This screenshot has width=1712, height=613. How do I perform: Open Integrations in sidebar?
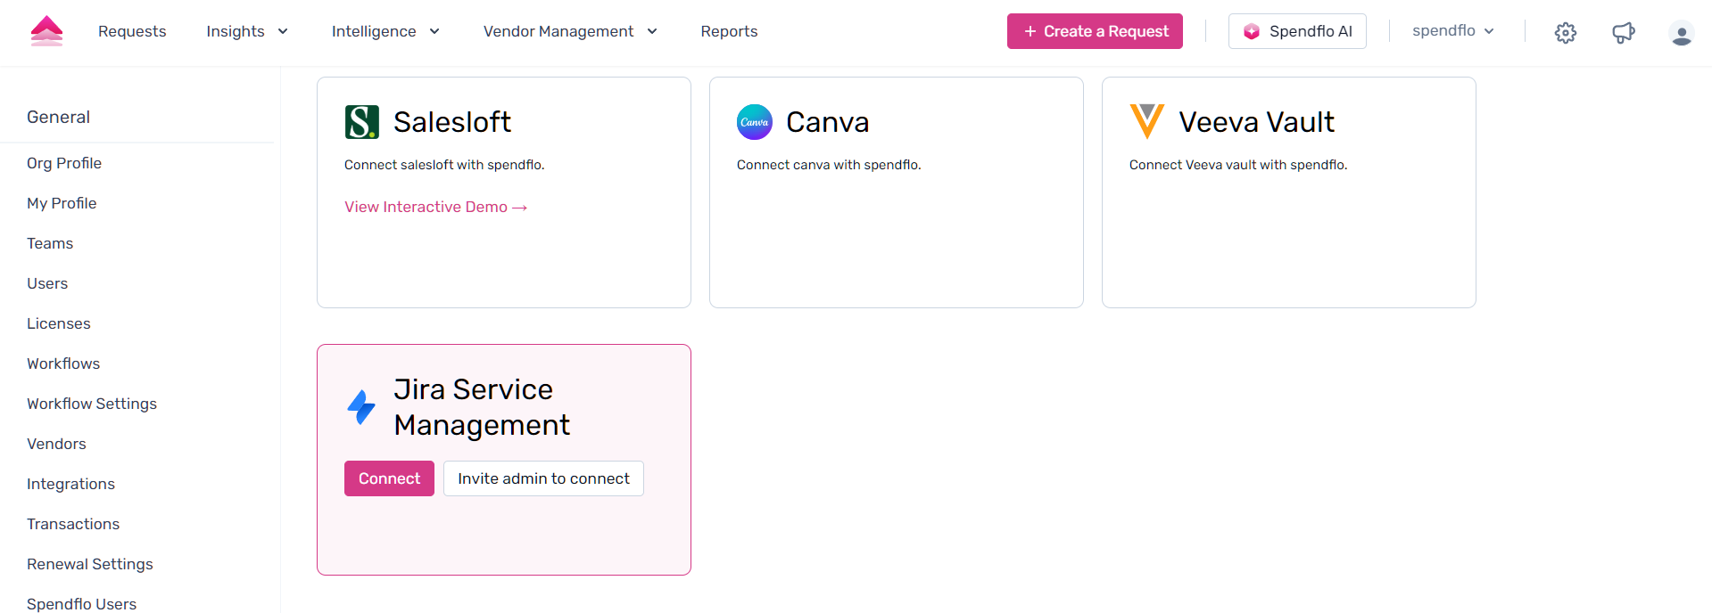pyautogui.click(x=70, y=484)
